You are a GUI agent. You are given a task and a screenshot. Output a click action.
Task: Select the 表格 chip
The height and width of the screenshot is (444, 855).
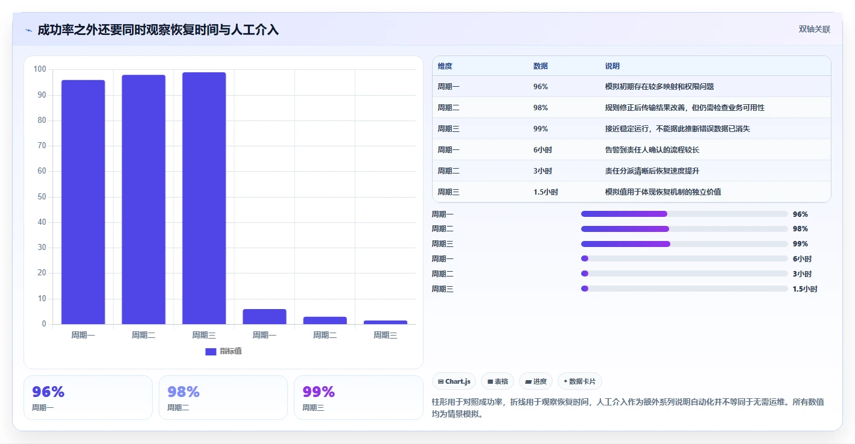pos(497,381)
